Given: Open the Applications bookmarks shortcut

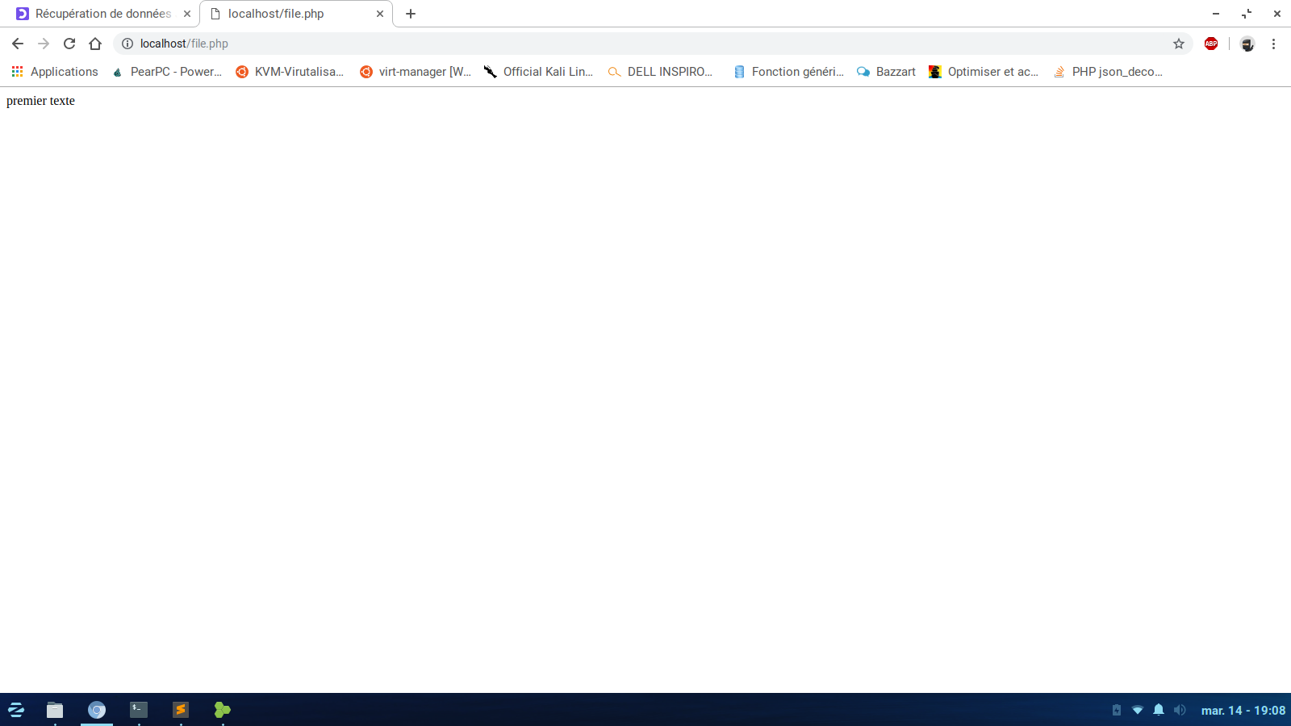Looking at the screenshot, I should pos(55,72).
